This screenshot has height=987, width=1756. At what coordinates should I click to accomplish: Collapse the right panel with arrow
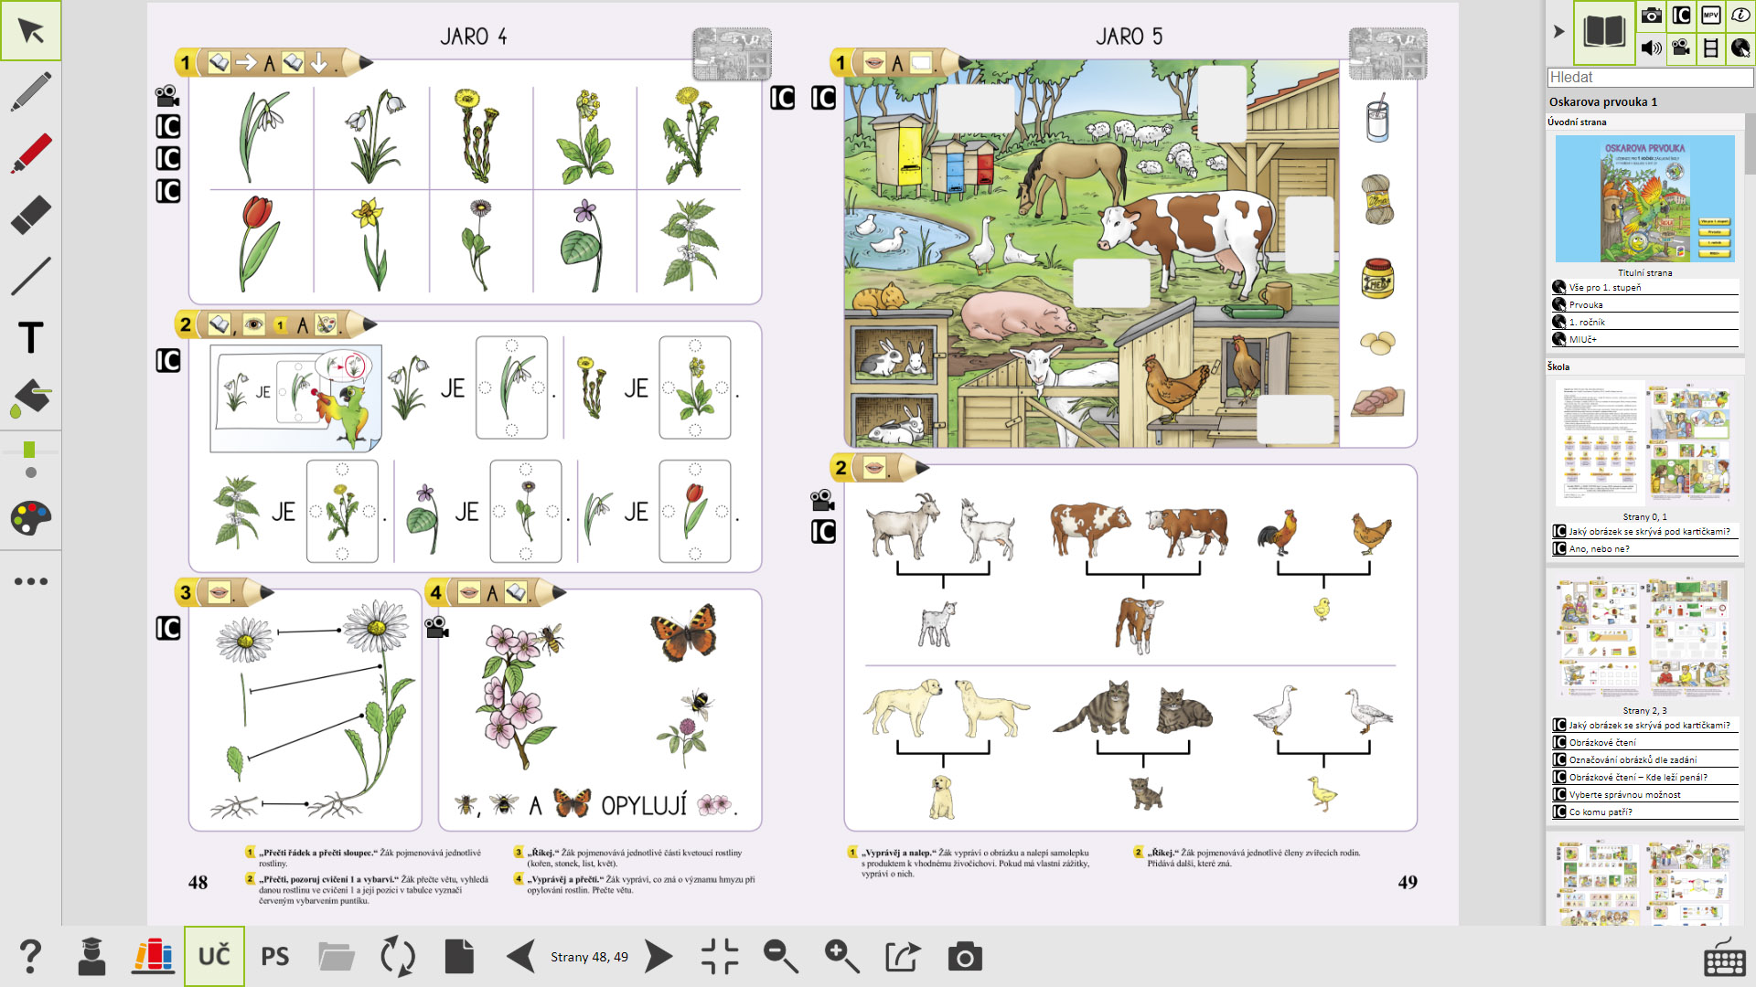point(1559,31)
